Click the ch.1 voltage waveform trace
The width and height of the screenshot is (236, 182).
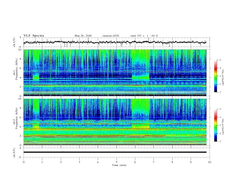115,42
